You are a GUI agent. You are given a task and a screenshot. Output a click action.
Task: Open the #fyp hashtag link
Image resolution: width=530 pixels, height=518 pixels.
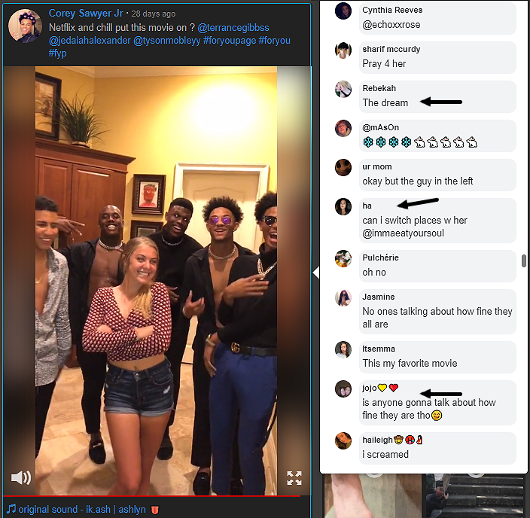click(x=57, y=53)
